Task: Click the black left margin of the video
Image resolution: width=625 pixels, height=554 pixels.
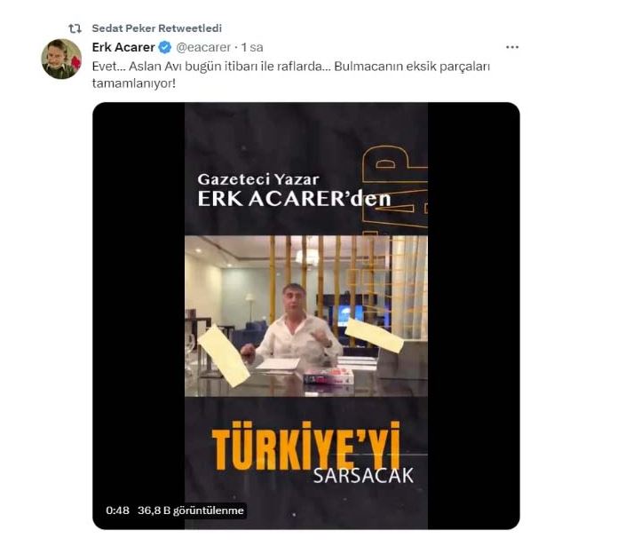Action: pos(138,303)
